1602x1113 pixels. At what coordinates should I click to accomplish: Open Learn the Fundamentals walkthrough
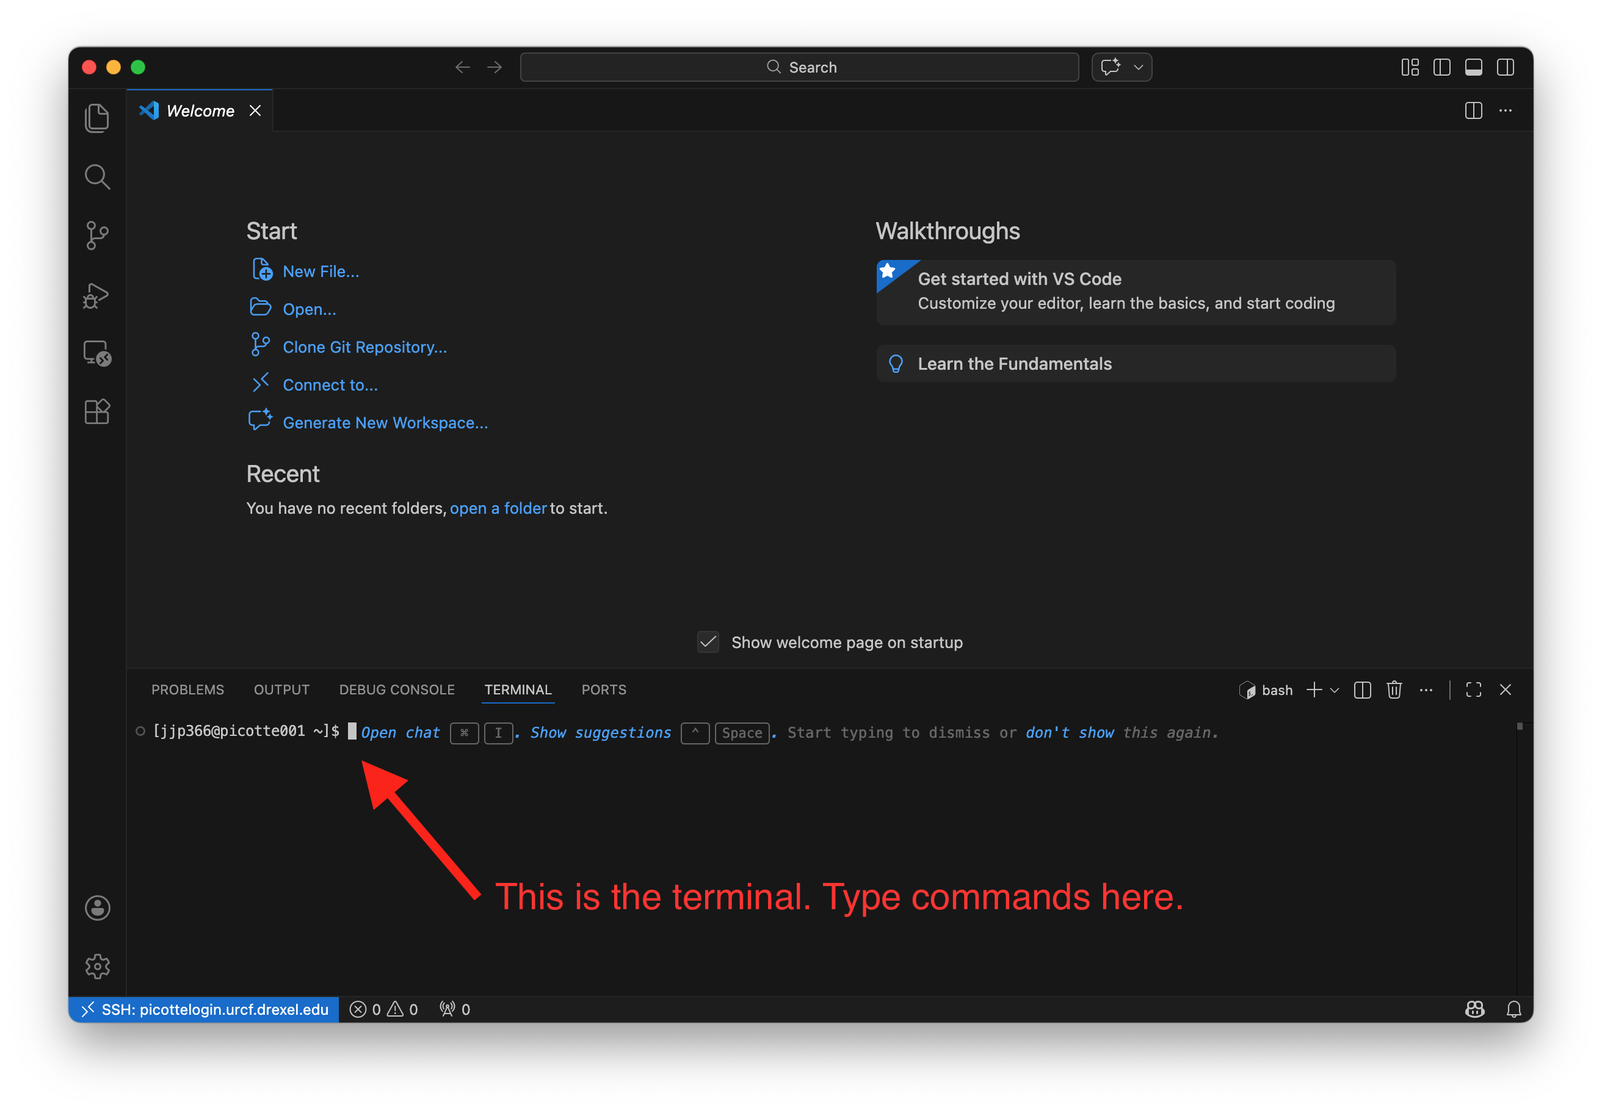tap(1015, 363)
